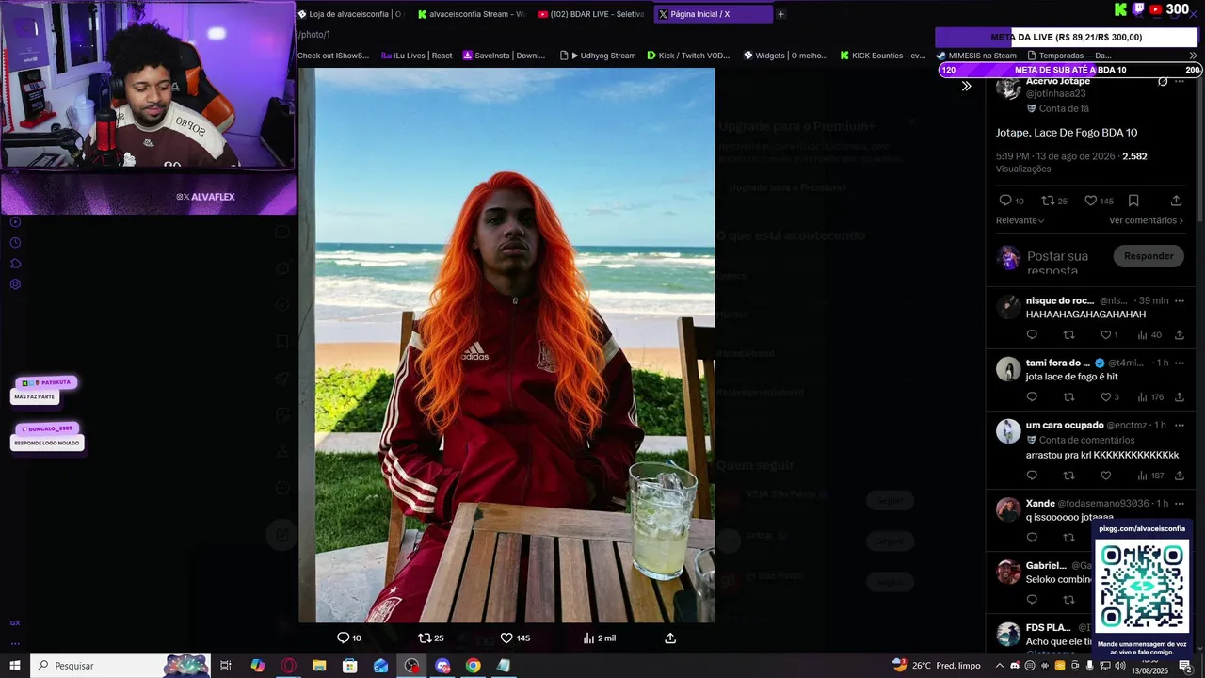Open the SaveInsta bookmark
Image resolution: width=1205 pixels, height=678 pixels.
(x=504, y=56)
